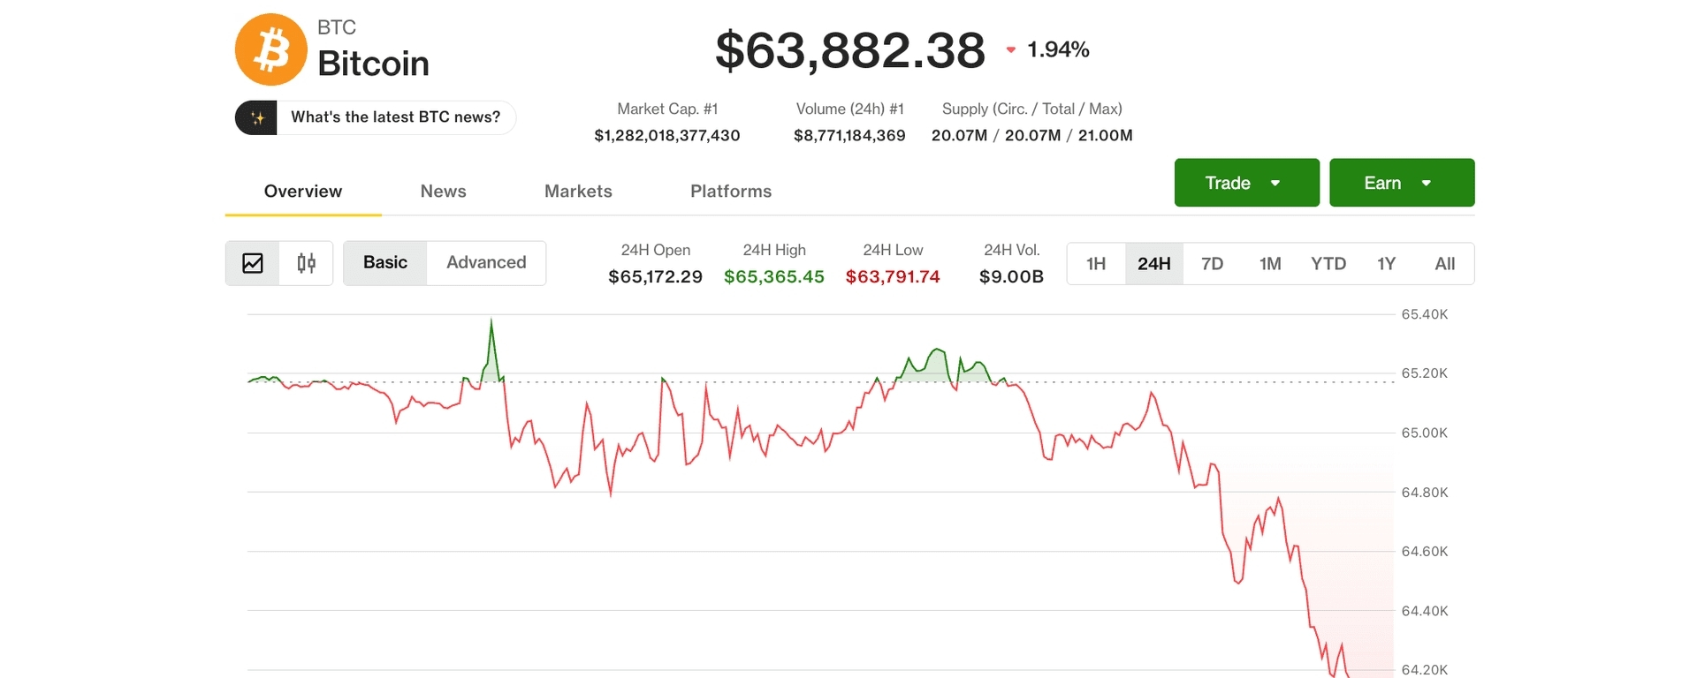Screen dimensions: 1697x678
Task: Click the 64.60K axis label
Action: 1425,552
